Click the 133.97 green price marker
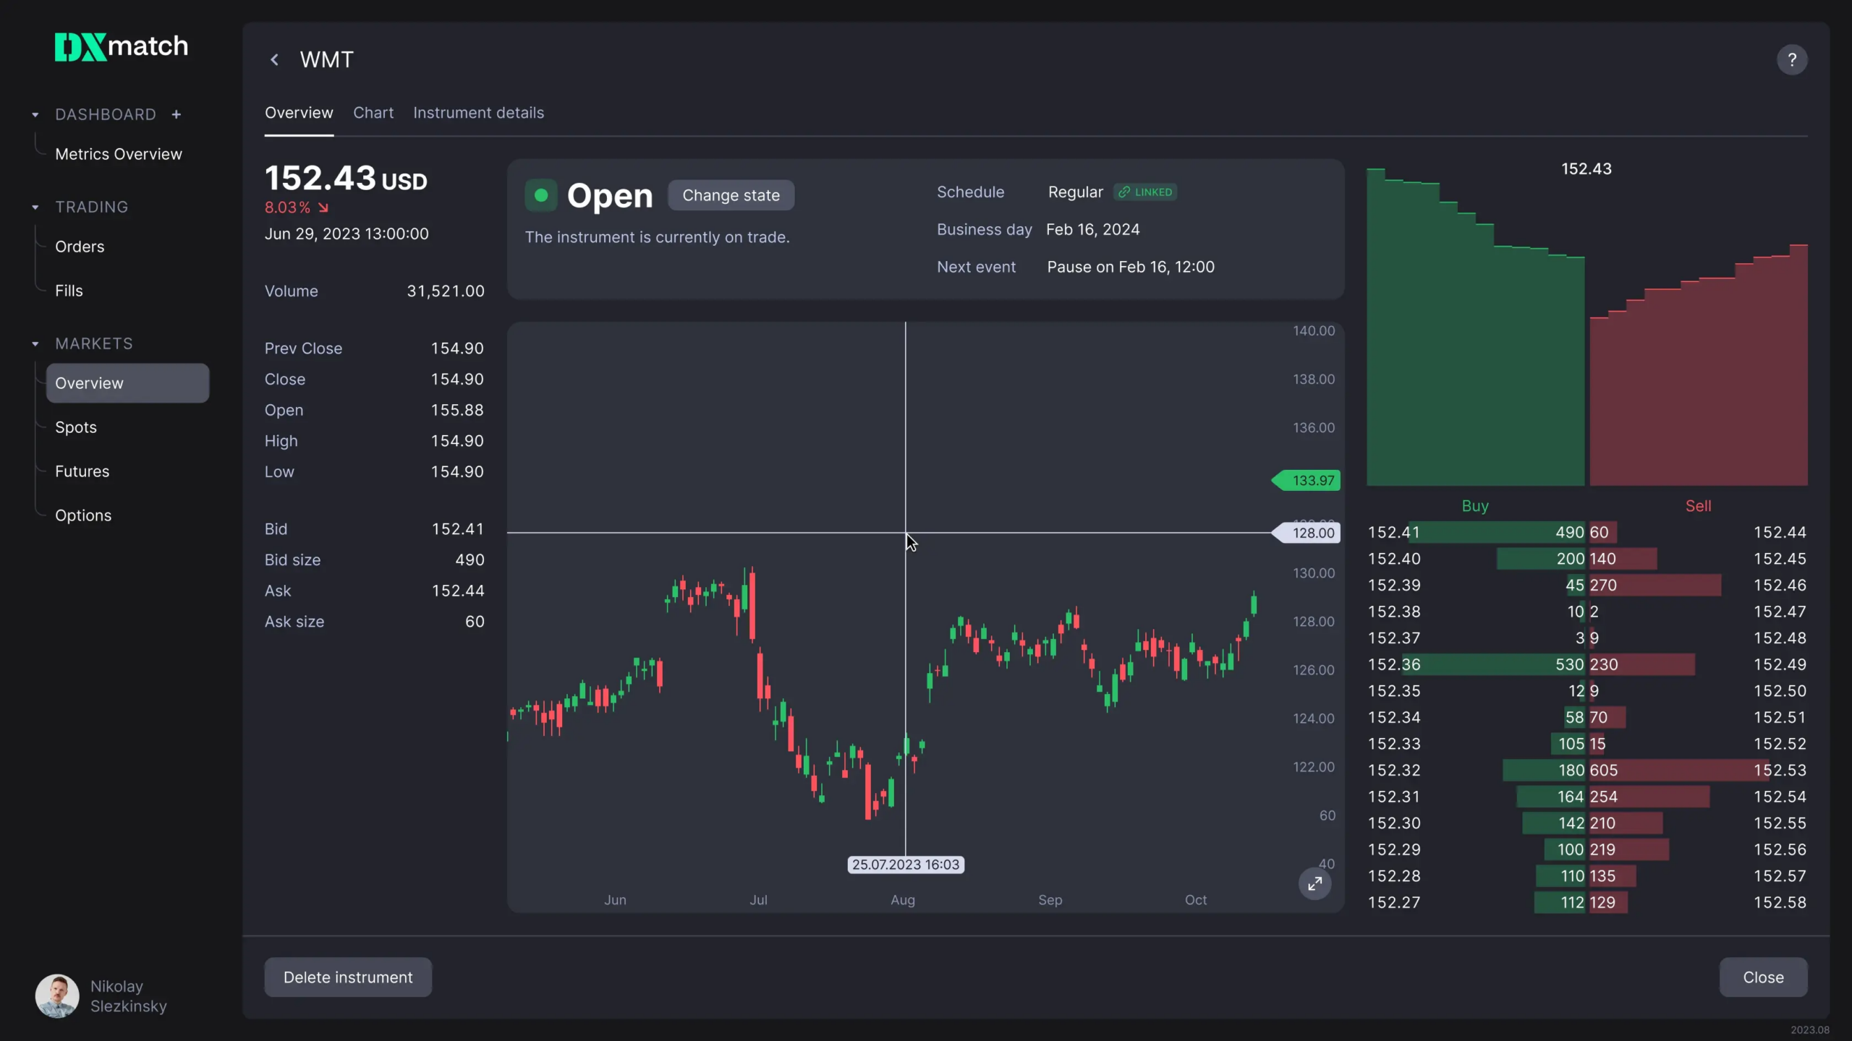Screen dimensions: 1852x1041 1307,481
